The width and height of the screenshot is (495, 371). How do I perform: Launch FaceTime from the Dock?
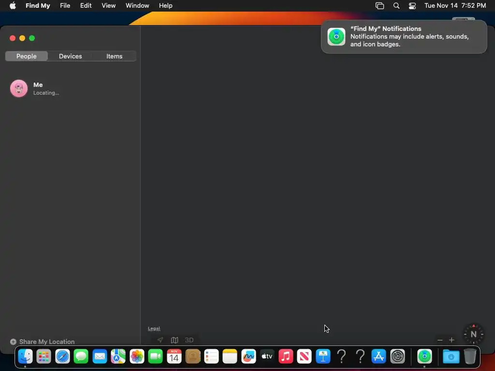156,357
